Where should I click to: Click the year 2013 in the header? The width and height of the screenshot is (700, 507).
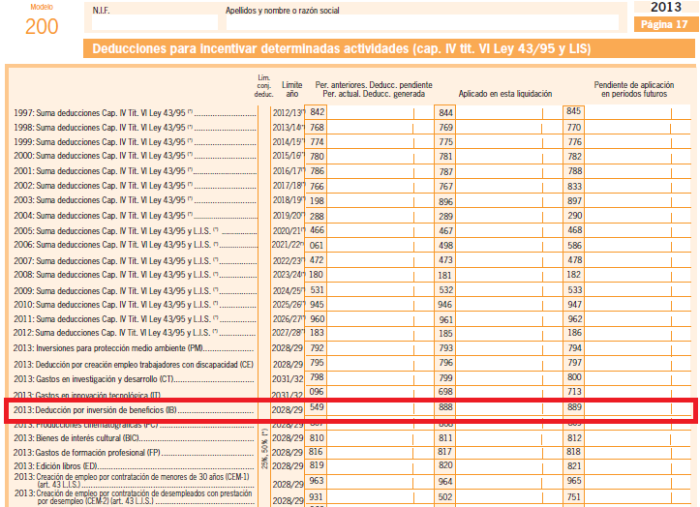[665, 7]
